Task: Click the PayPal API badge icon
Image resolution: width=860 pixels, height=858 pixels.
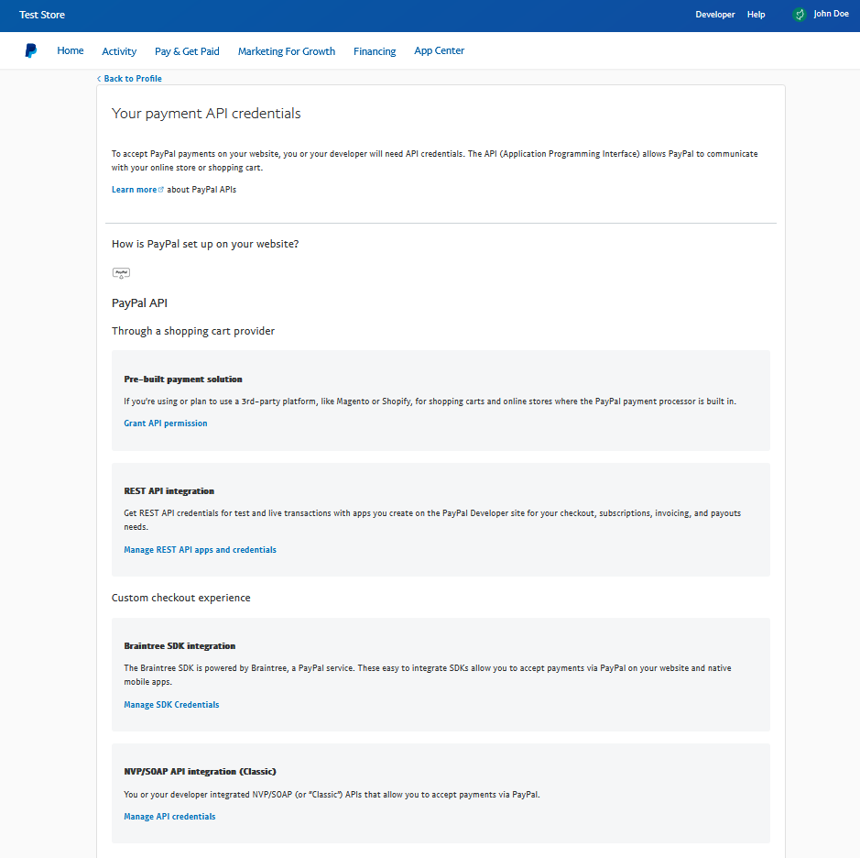Action: click(121, 273)
